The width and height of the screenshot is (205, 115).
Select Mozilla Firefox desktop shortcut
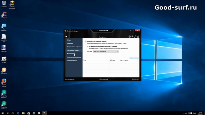point(4,83)
